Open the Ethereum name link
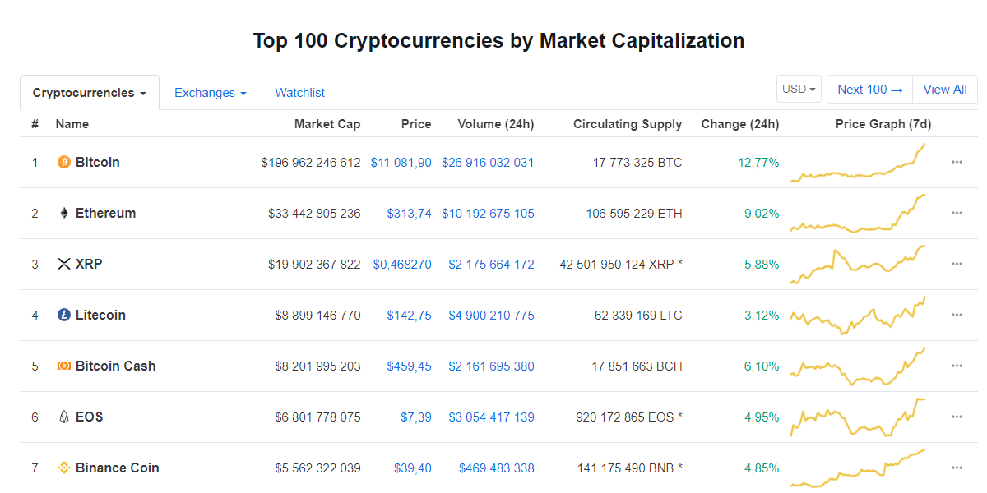 click(x=105, y=214)
